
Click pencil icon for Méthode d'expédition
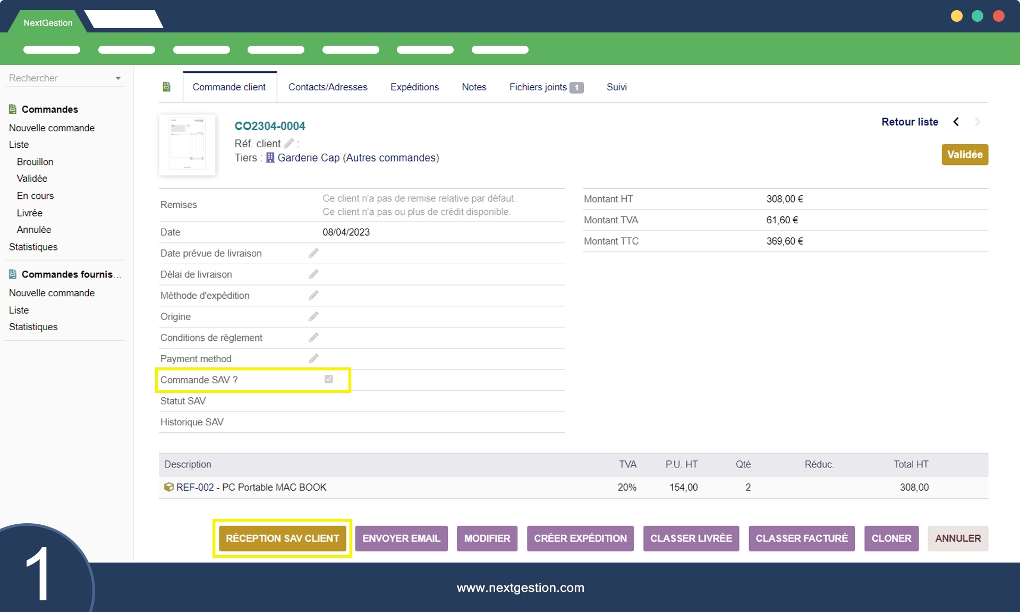tap(313, 295)
